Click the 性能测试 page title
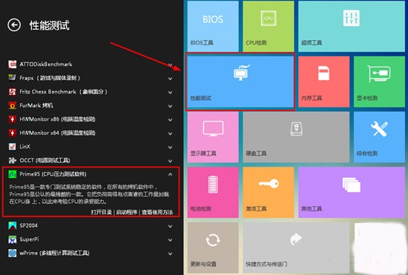Image resolution: width=408 pixels, height=275 pixels. [x=50, y=25]
